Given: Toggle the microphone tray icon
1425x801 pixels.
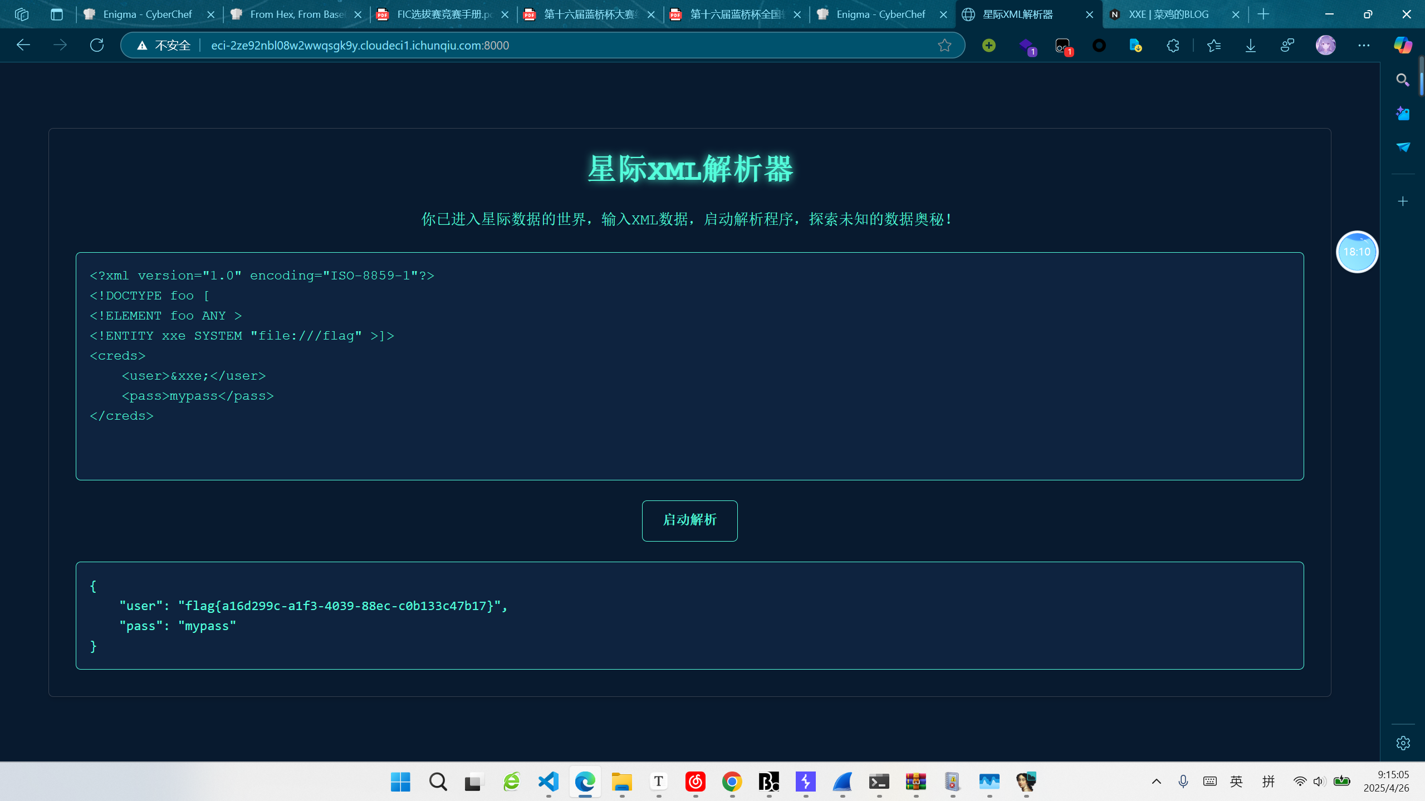Looking at the screenshot, I should pyautogui.click(x=1183, y=782).
